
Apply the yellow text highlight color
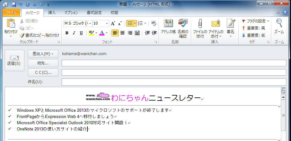(x=91, y=33)
